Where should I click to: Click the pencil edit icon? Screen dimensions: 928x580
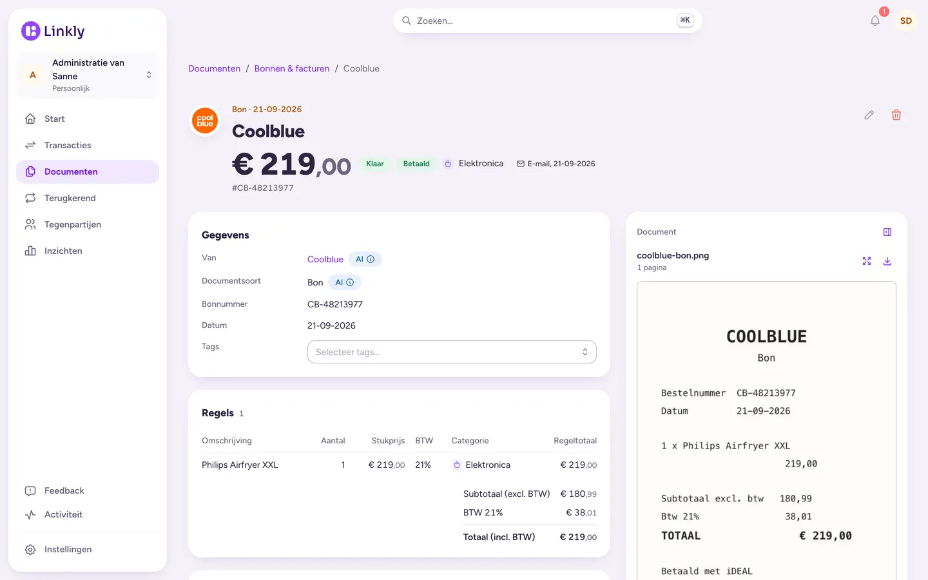tap(869, 115)
